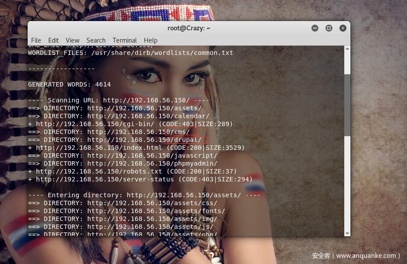Open the File menu
Image resolution: width=407 pixels, height=264 pixels.
tap(36, 40)
